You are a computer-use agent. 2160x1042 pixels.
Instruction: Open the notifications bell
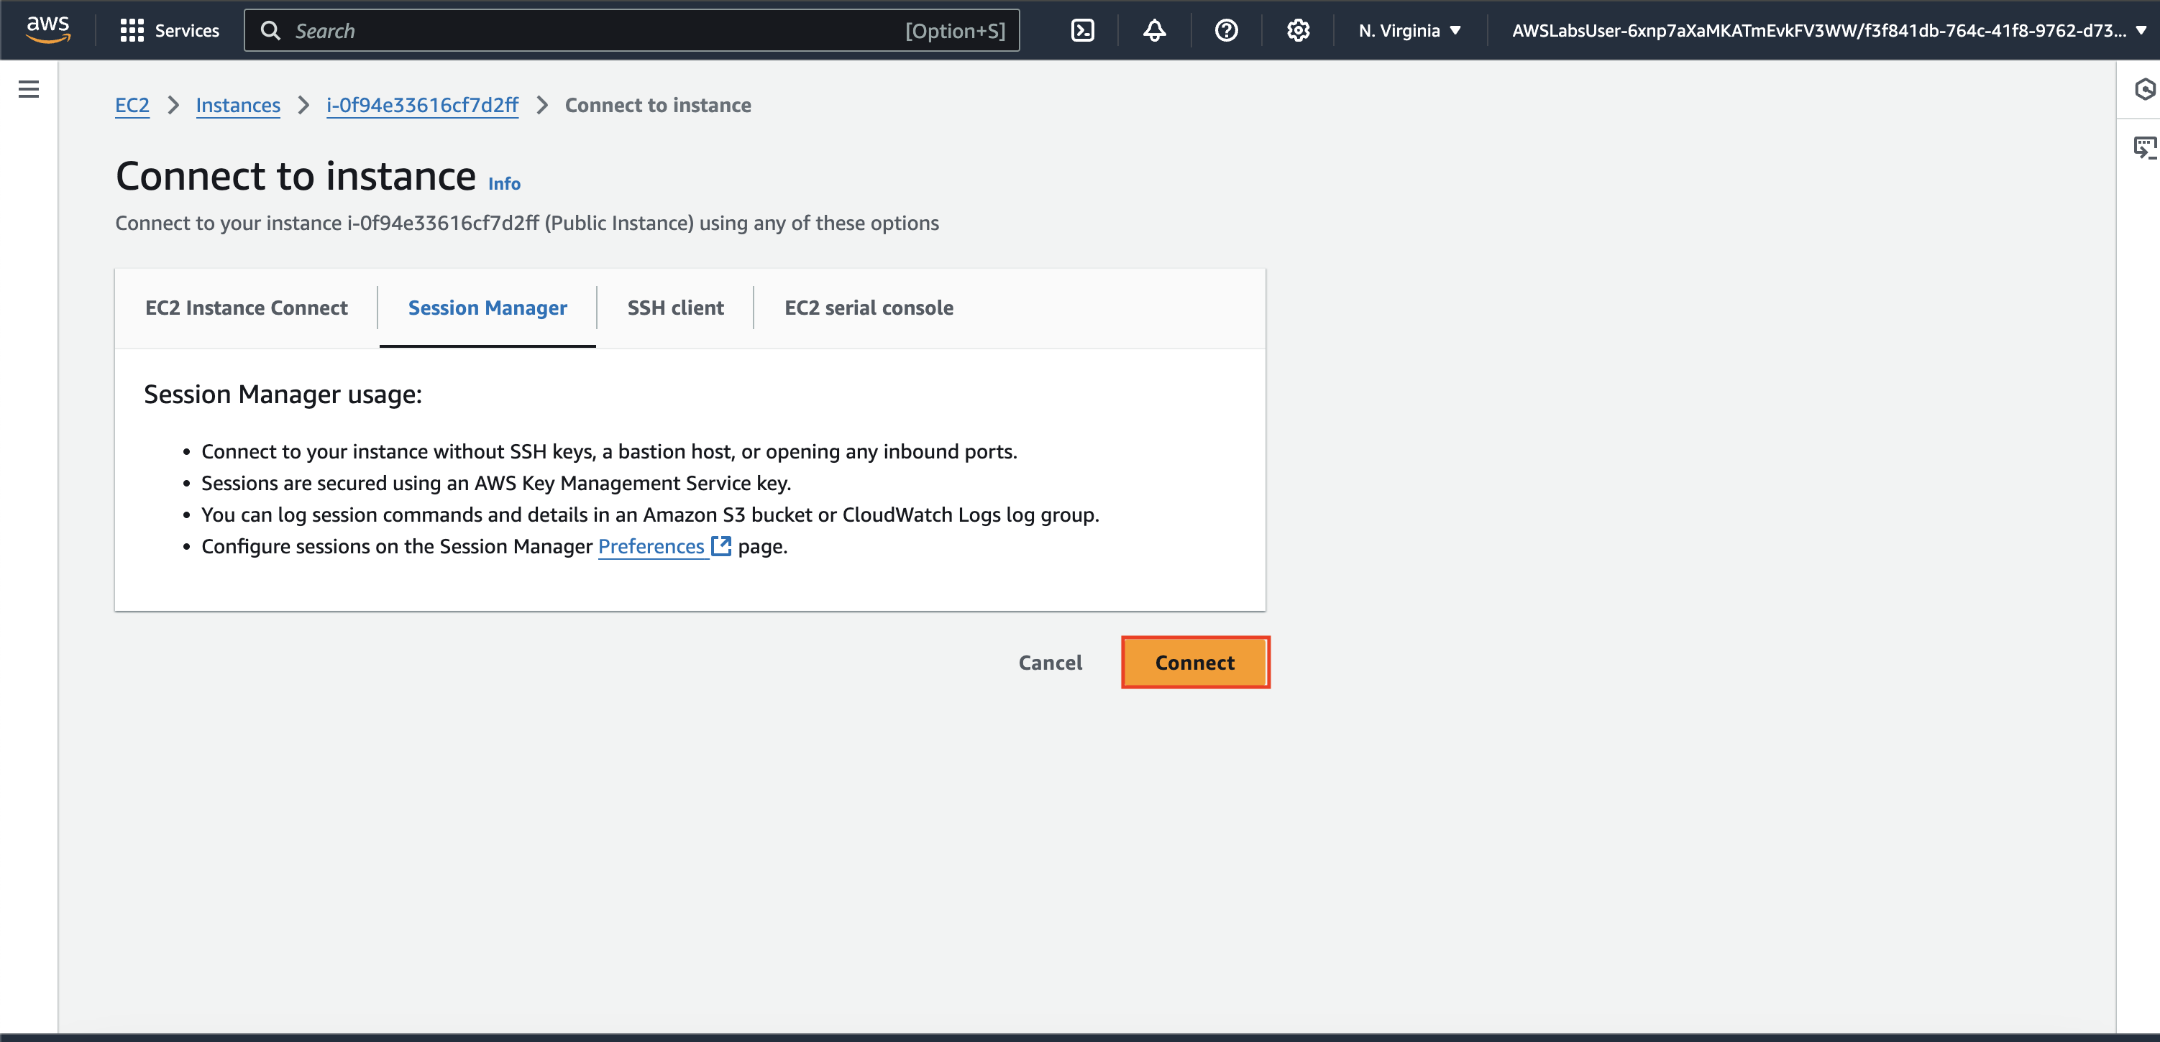[x=1155, y=31]
